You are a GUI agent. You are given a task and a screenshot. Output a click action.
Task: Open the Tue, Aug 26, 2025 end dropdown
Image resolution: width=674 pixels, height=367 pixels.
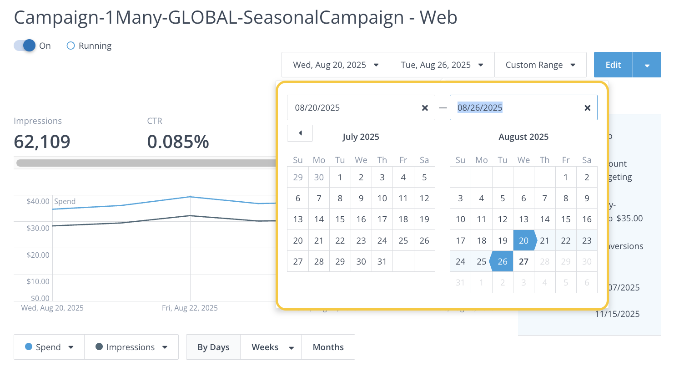tap(441, 65)
